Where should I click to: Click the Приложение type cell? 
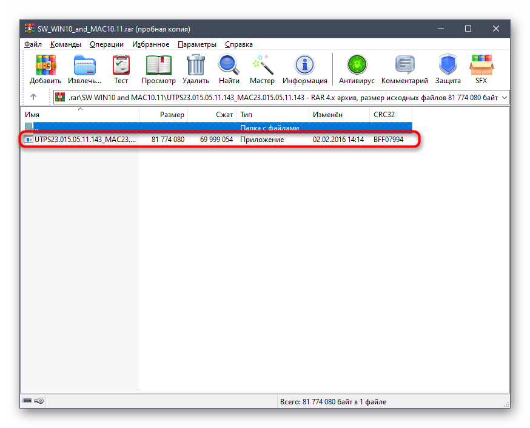[262, 140]
